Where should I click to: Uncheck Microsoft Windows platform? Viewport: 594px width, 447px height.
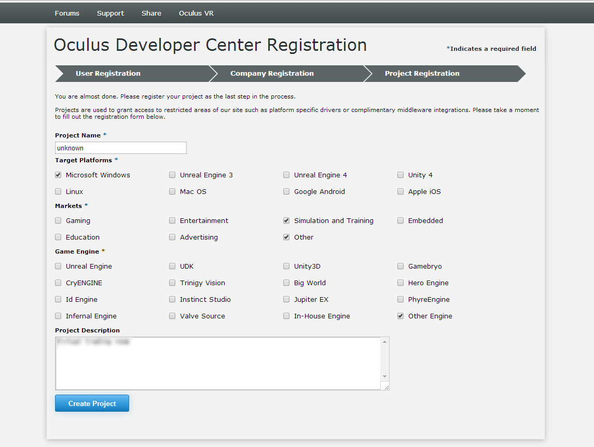[x=58, y=175]
